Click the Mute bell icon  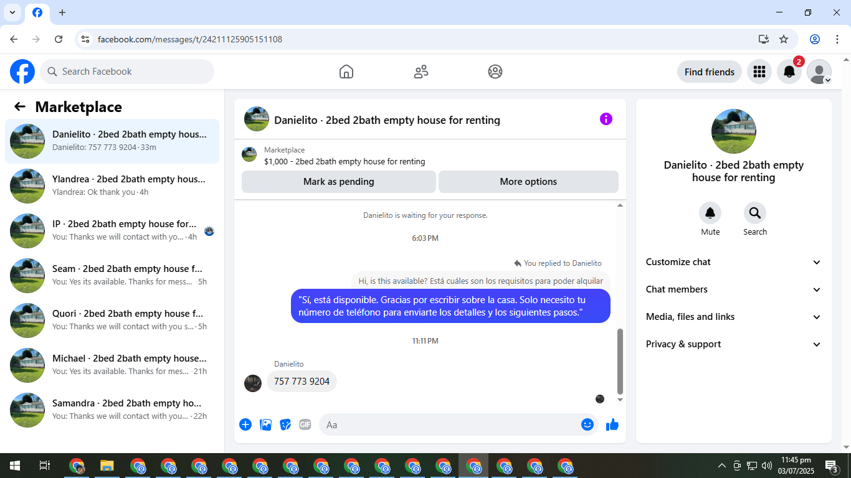click(710, 213)
